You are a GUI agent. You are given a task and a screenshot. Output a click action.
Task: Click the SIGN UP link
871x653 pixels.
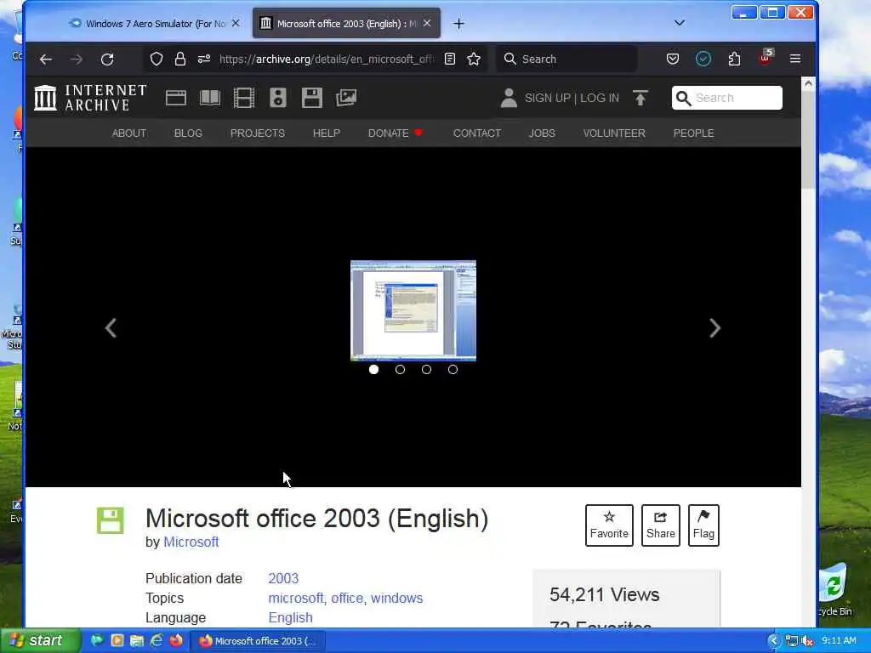coord(548,98)
